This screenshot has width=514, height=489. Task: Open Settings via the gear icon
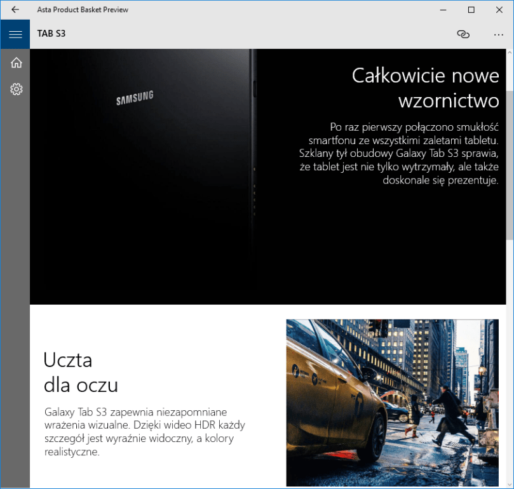coord(17,90)
